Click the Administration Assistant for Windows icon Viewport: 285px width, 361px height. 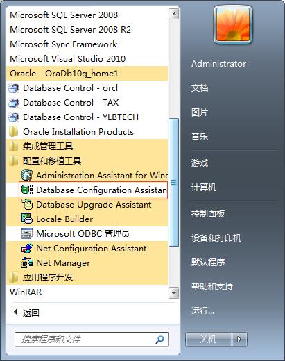27,175
